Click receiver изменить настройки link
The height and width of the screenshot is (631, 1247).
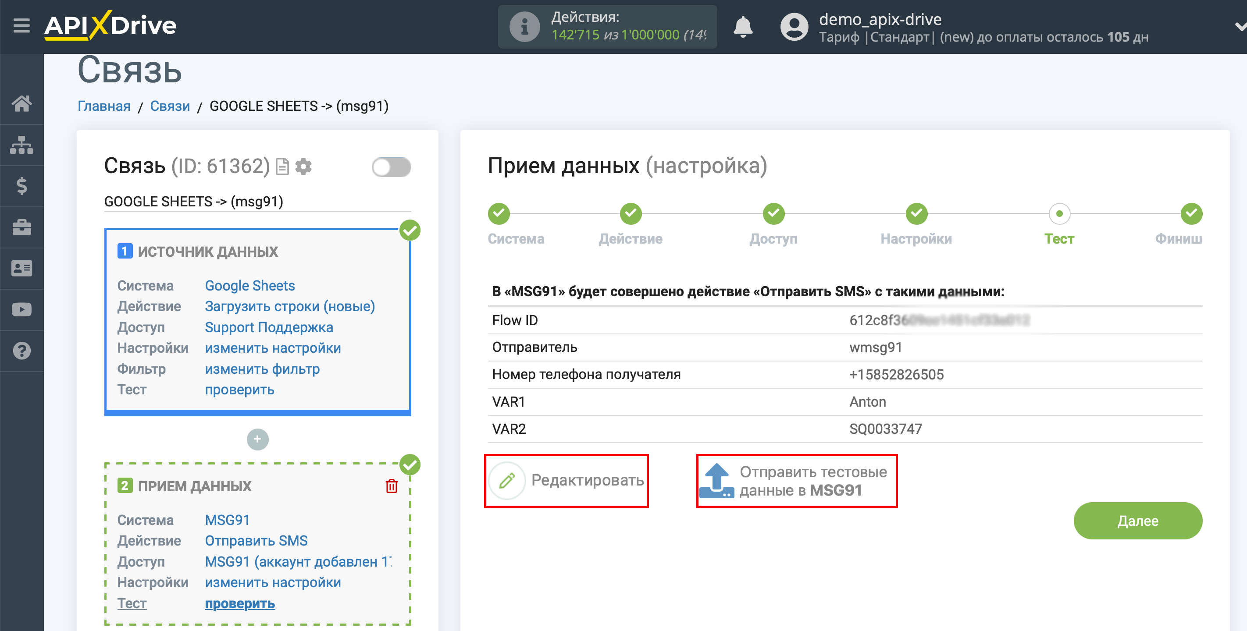click(273, 582)
